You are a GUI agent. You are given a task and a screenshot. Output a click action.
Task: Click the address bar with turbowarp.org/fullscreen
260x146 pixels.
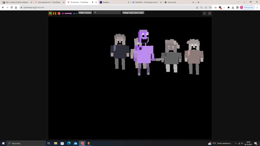coord(108,8)
